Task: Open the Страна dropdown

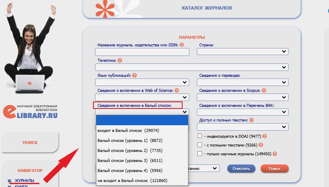Action: click(243, 52)
